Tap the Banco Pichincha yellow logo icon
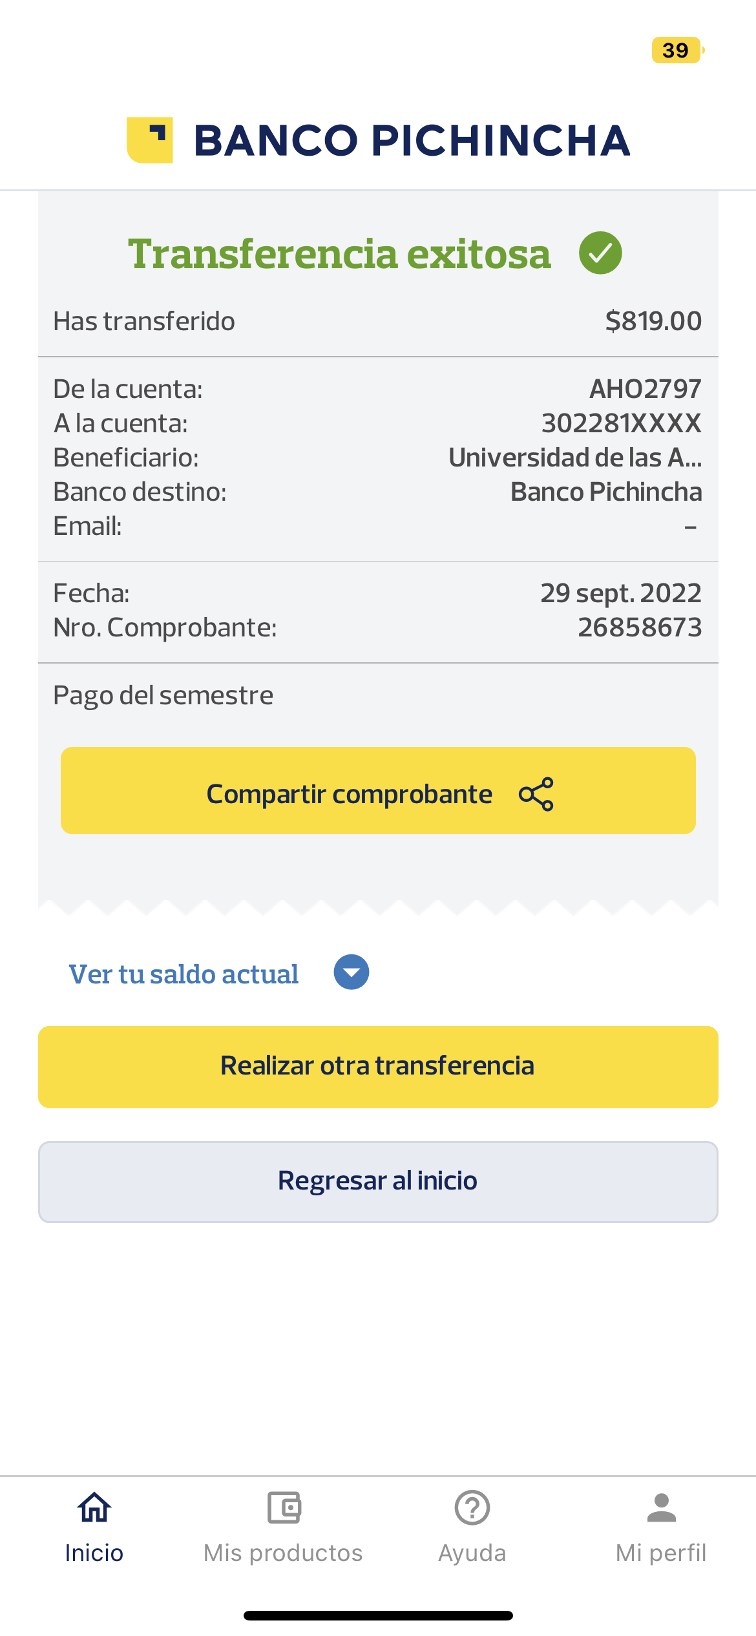The width and height of the screenshot is (756, 1636). [150, 140]
